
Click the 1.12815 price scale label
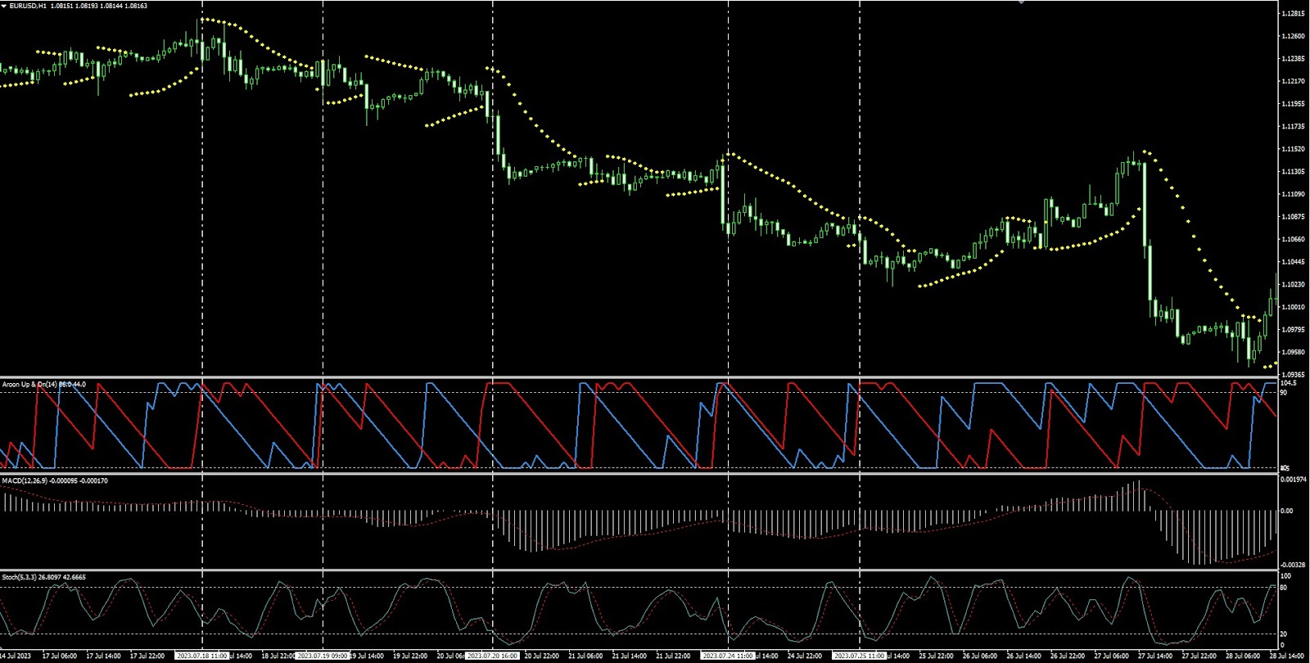(1294, 14)
